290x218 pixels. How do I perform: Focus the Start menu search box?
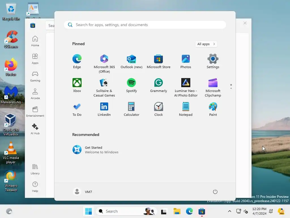[x=145, y=25]
